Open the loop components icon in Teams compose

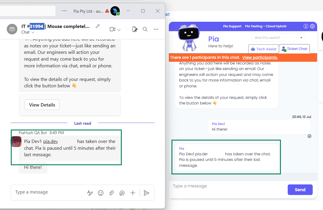[x=122, y=193]
